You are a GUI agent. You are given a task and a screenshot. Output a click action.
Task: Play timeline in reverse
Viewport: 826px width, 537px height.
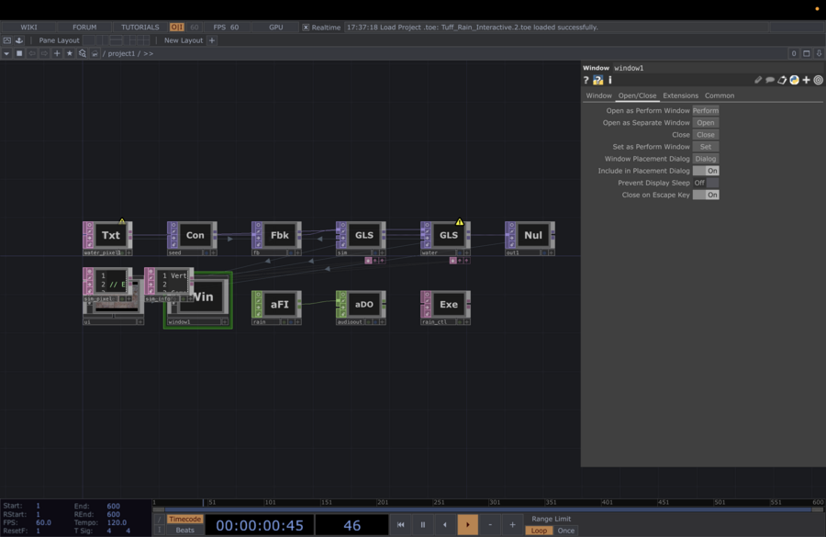tap(444, 524)
